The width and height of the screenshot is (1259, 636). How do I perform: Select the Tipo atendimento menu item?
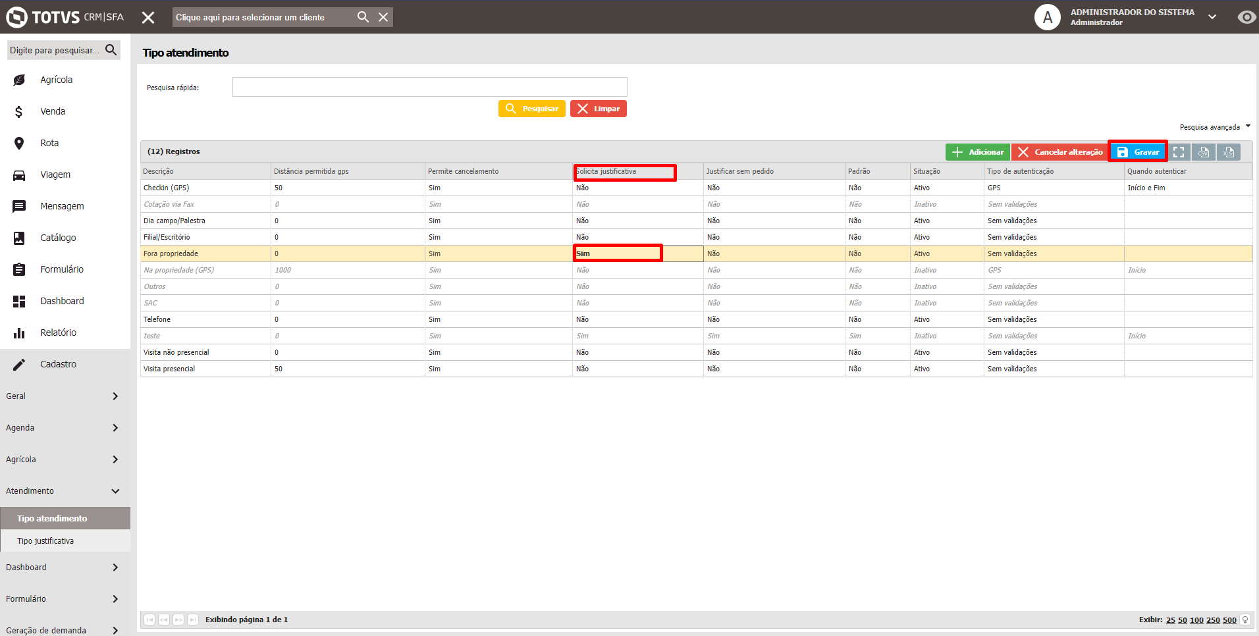coord(65,518)
